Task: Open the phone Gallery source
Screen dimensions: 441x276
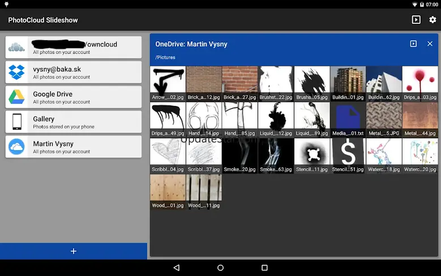Action: [x=74, y=122]
